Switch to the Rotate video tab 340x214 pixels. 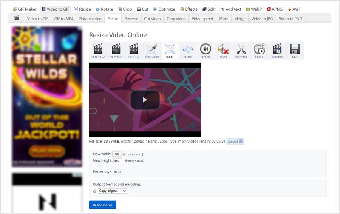click(90, 19)
